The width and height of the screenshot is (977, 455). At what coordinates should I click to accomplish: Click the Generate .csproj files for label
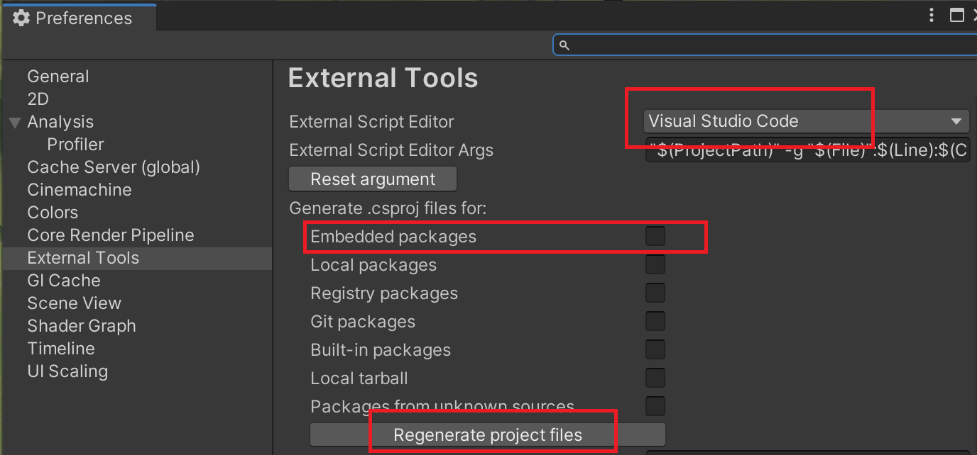(388, 208)
